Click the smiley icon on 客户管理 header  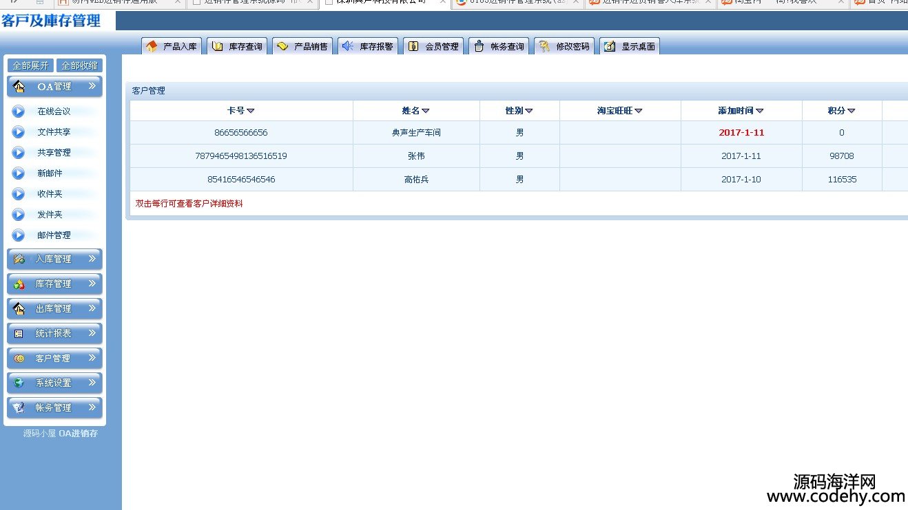[19, 359]
